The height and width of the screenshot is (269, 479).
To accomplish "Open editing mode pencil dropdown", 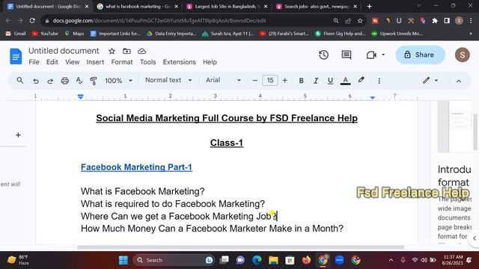I will pyautogui.click(x=430, y=81).
